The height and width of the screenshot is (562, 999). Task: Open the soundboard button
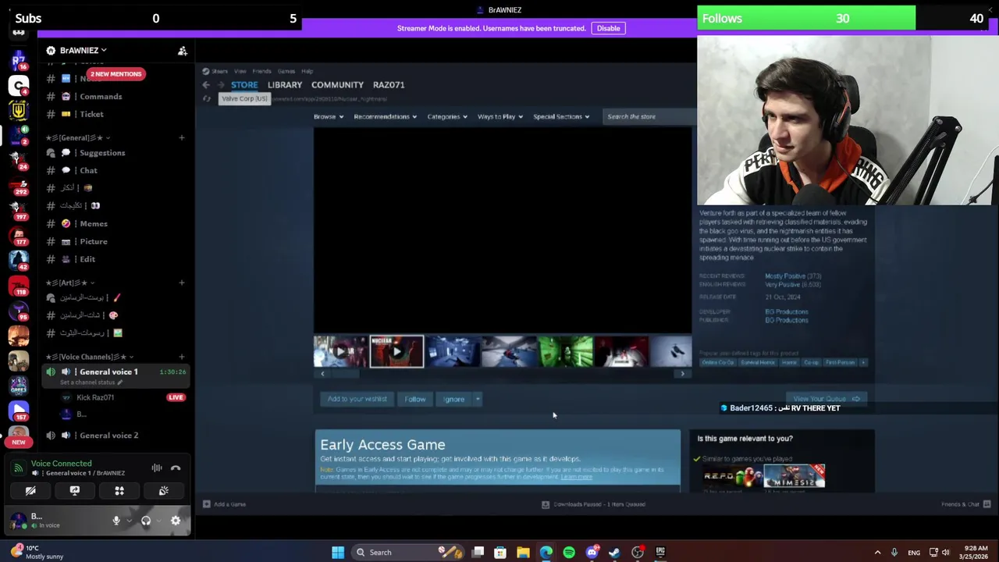point(164,491)
